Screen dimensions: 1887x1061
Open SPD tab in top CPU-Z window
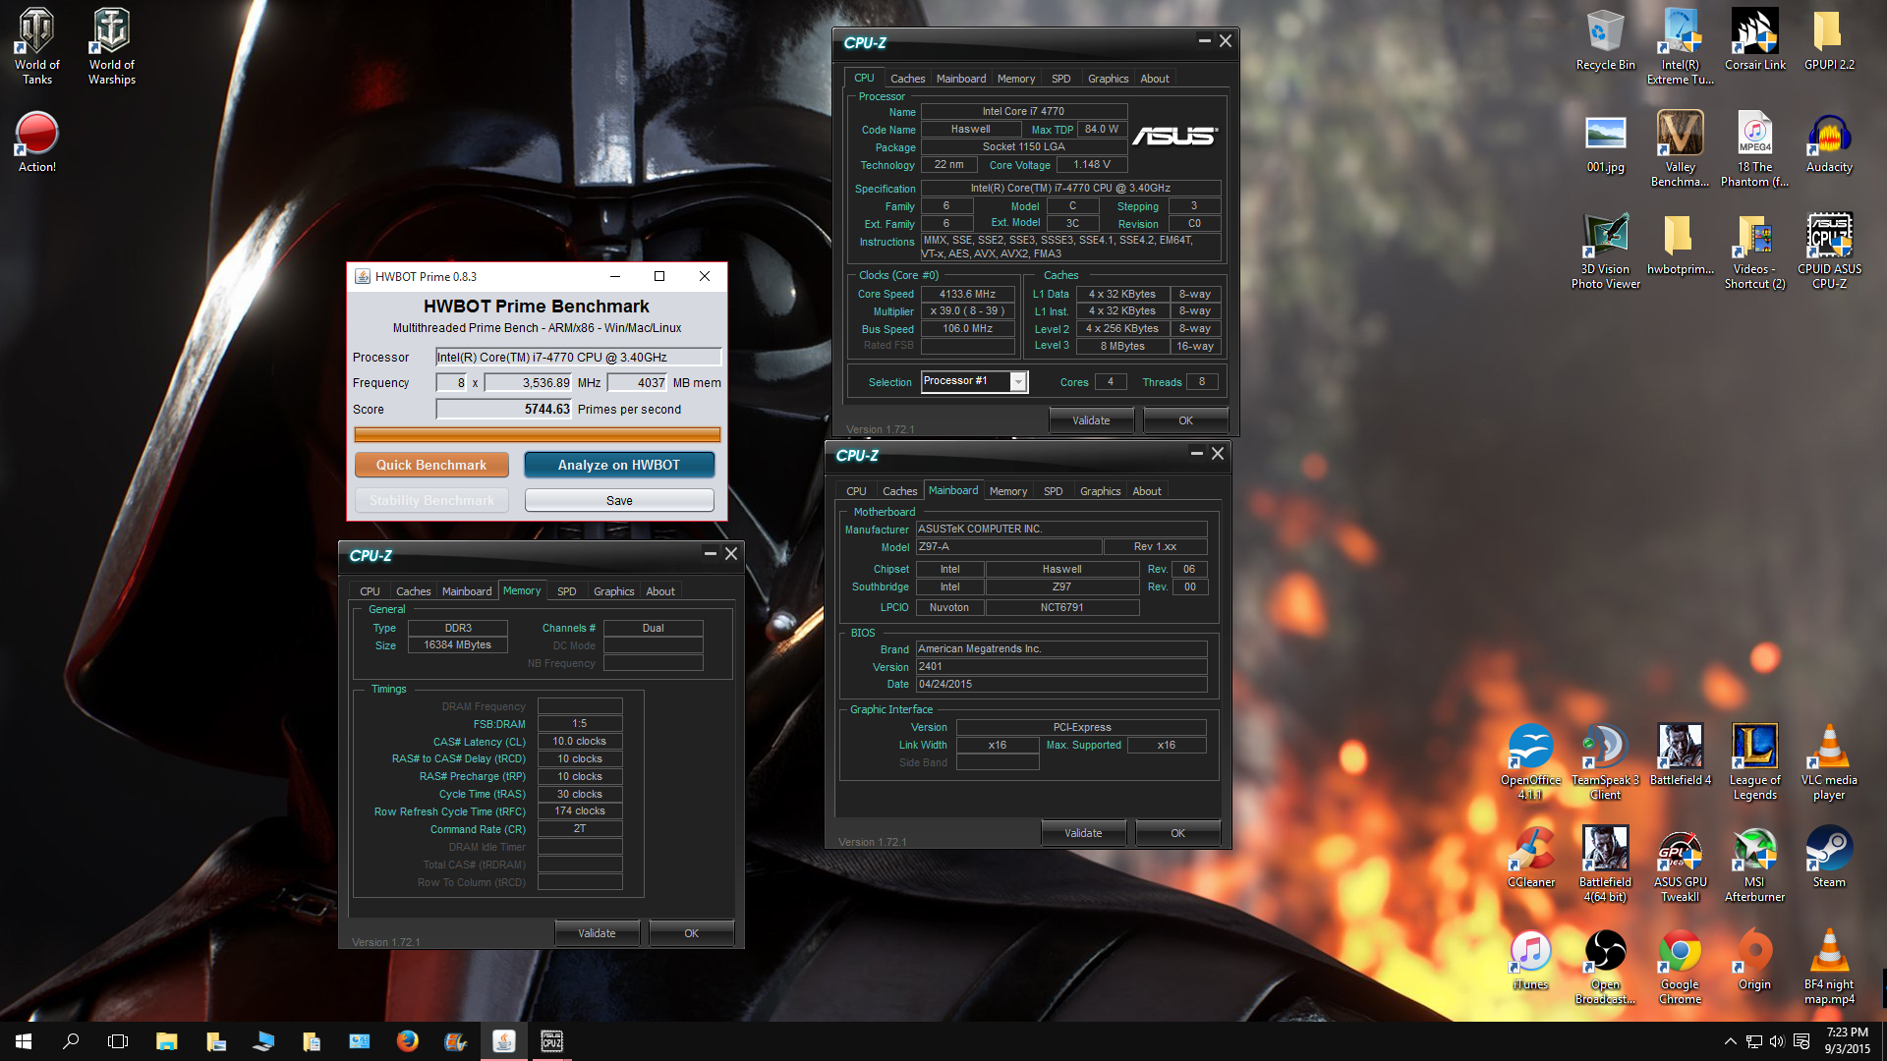[1060, 79]
